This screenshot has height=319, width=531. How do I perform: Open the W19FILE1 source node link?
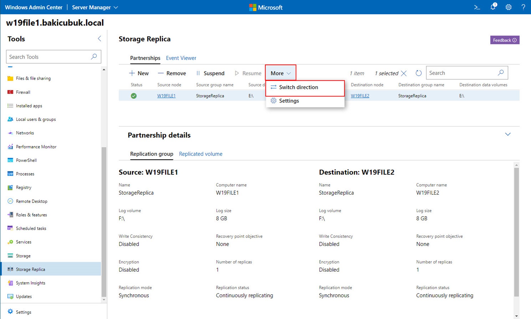[166, 96]
